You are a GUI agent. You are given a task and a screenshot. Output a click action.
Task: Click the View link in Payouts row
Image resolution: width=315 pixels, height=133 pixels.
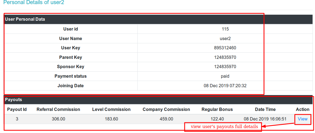tap(302, 119)
